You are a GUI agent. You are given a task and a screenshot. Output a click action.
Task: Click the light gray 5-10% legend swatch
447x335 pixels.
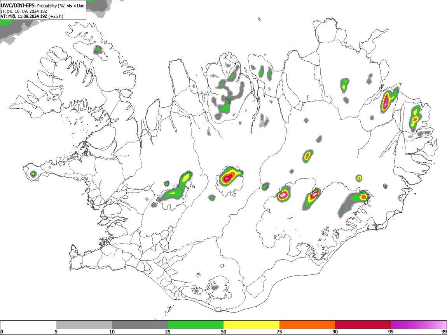pos(84,325)
